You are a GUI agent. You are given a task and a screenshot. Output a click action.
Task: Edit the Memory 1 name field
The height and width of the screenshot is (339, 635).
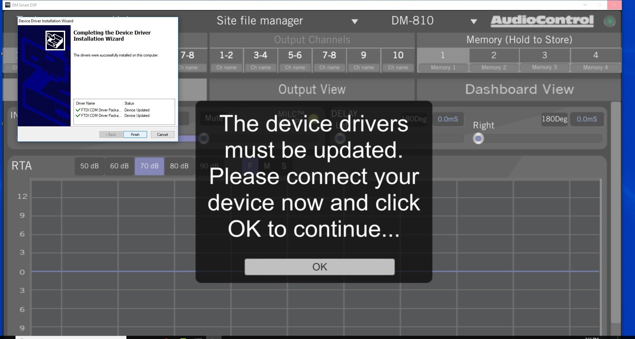[443, 67]
